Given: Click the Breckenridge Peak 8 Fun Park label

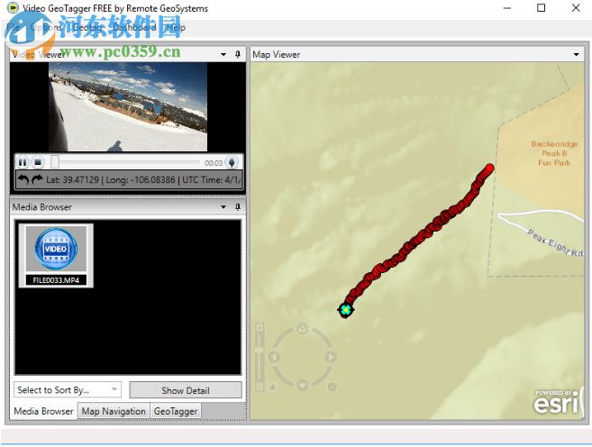Looking at the screenshot, I should (x=554, y=153).
